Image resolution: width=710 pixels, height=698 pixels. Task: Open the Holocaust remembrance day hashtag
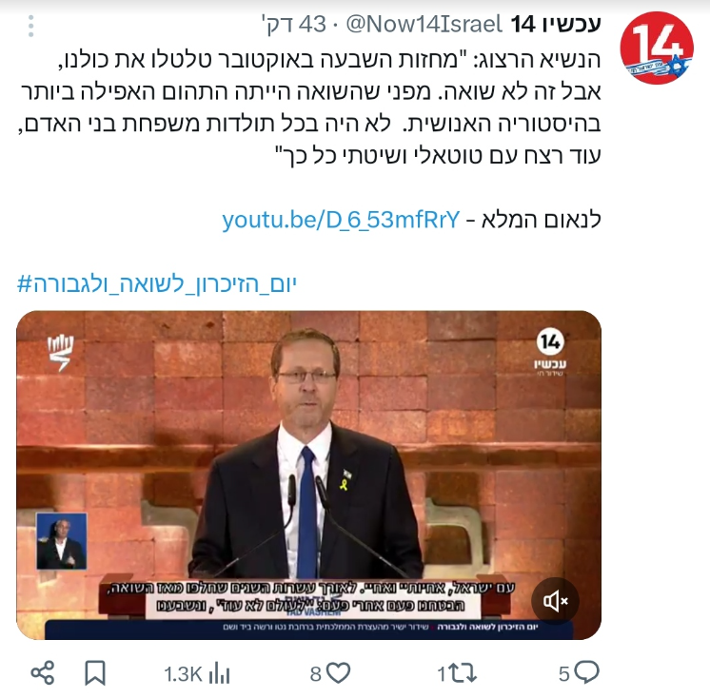157,284
